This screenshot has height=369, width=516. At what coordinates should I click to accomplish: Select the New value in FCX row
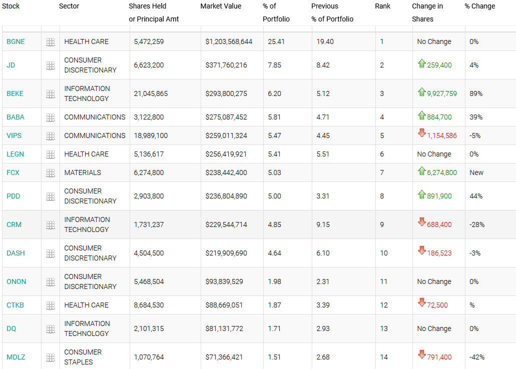(476, 172)
